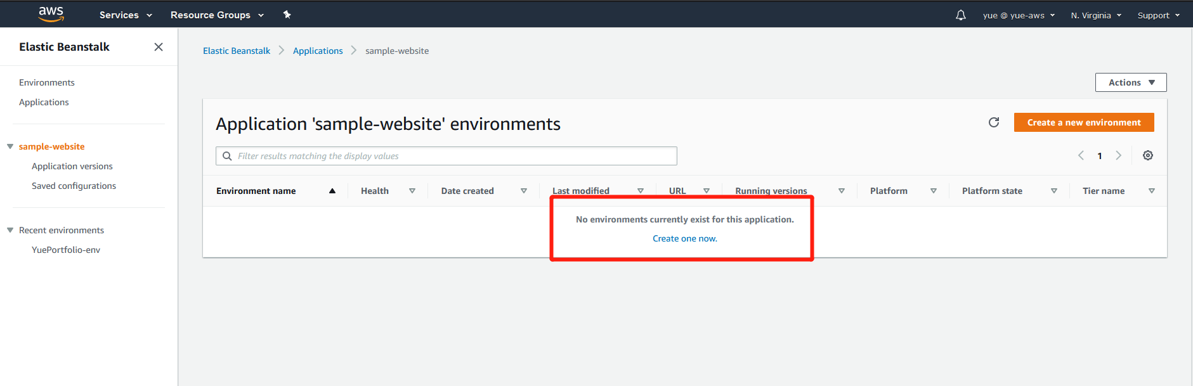Viewport: 1193px width, 386px height.
Task: Collapse the sample-website tree section
Action: click(10, 146)
